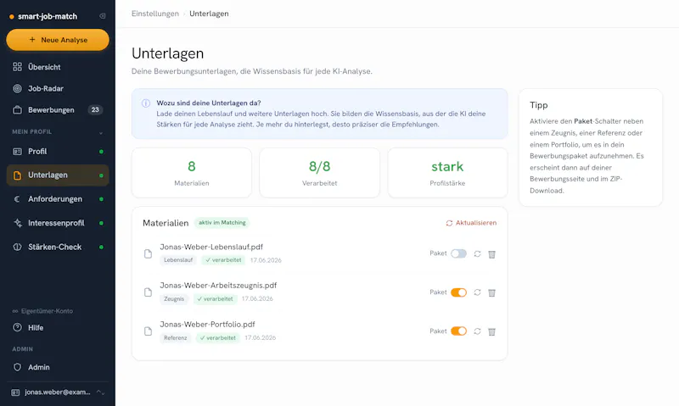Screen dimensions: 679x406
Task: Collapse sidebar via icon next to smart-job-match
Action: tap(102, 16)
